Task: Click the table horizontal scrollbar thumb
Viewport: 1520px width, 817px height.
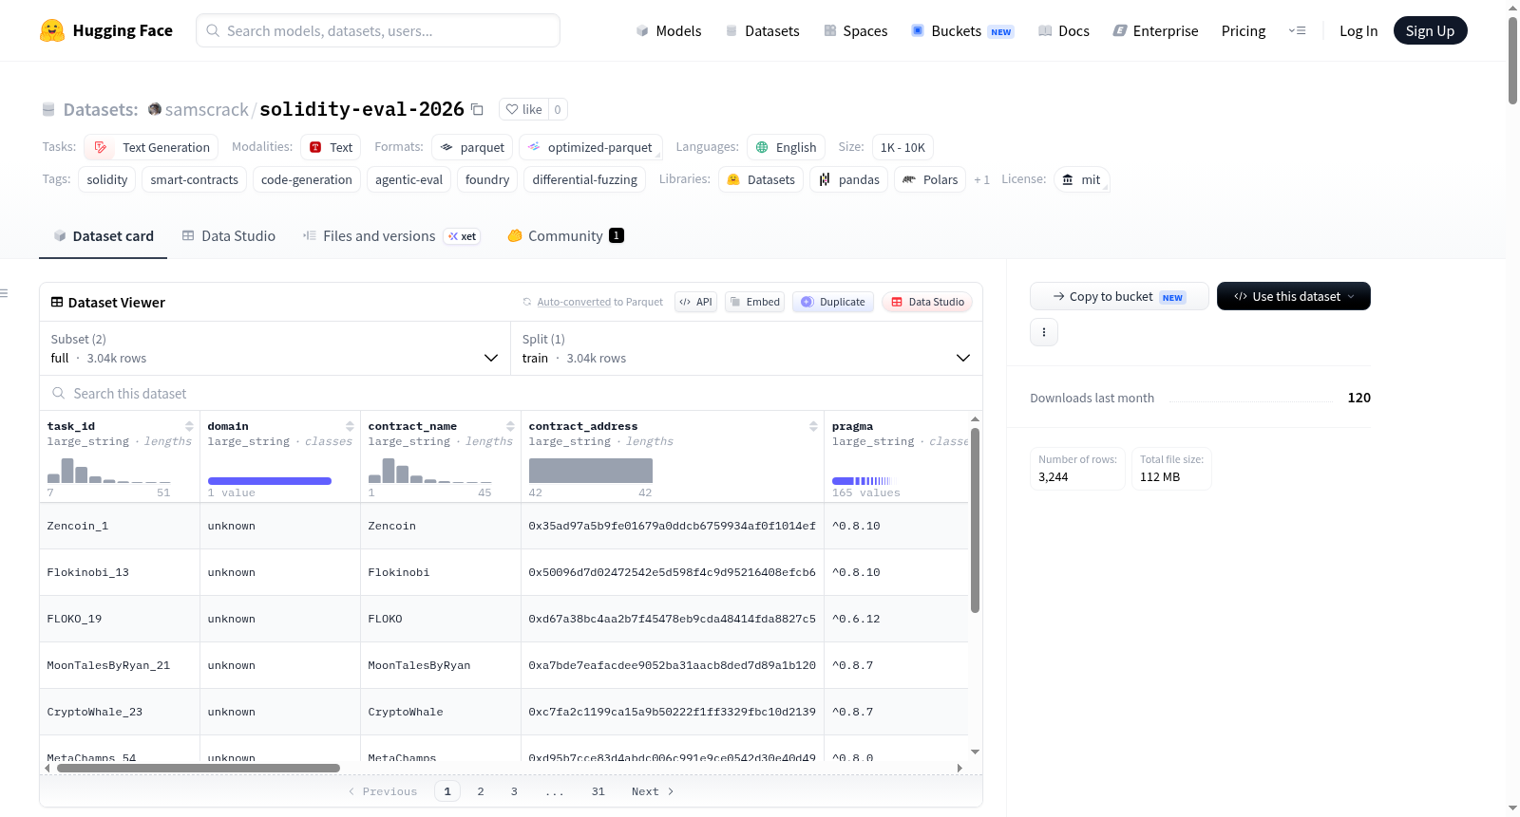Action: pos(199,769)
